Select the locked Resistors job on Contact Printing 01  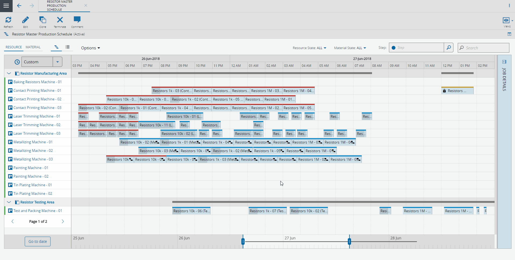(x=457, y=91)
